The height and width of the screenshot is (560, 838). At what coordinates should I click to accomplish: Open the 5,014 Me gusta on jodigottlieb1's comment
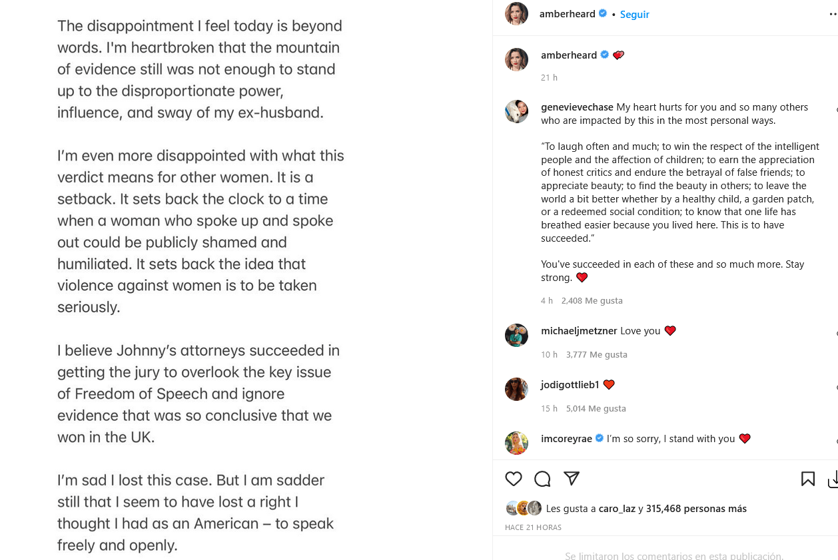596,409
